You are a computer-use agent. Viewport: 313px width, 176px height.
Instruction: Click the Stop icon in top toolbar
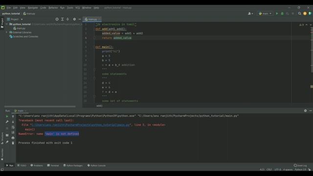pyautogui.click(x=293, y=14)
